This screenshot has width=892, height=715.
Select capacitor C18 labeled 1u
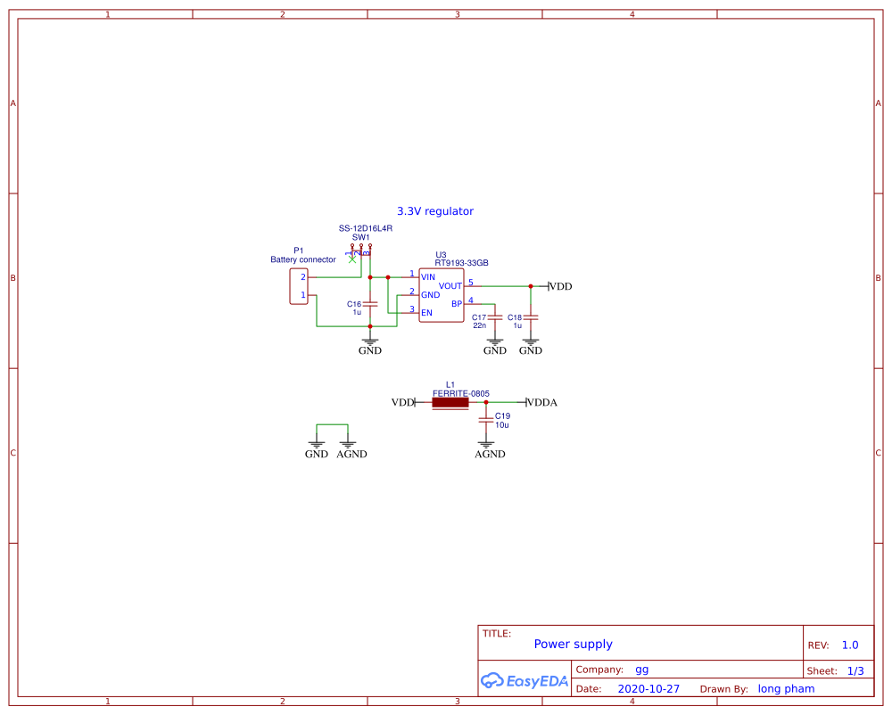pyautogui.click(x=530, y=317)
